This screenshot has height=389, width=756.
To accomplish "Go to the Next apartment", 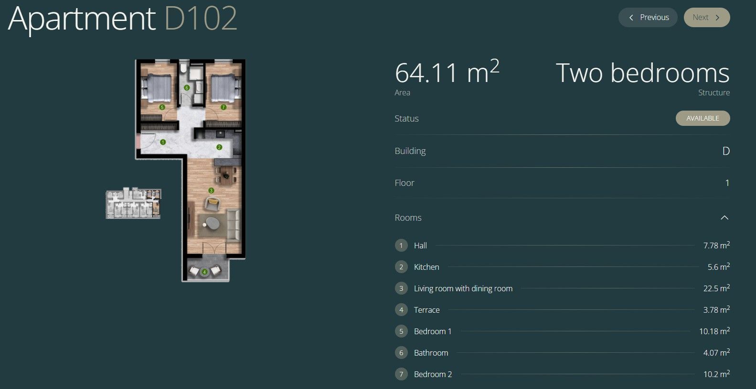I will [707, 18].
